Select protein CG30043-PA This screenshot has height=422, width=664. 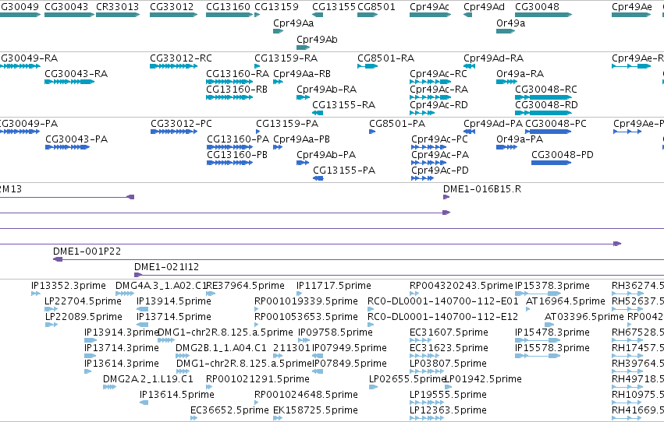click(x=67, y=147)
